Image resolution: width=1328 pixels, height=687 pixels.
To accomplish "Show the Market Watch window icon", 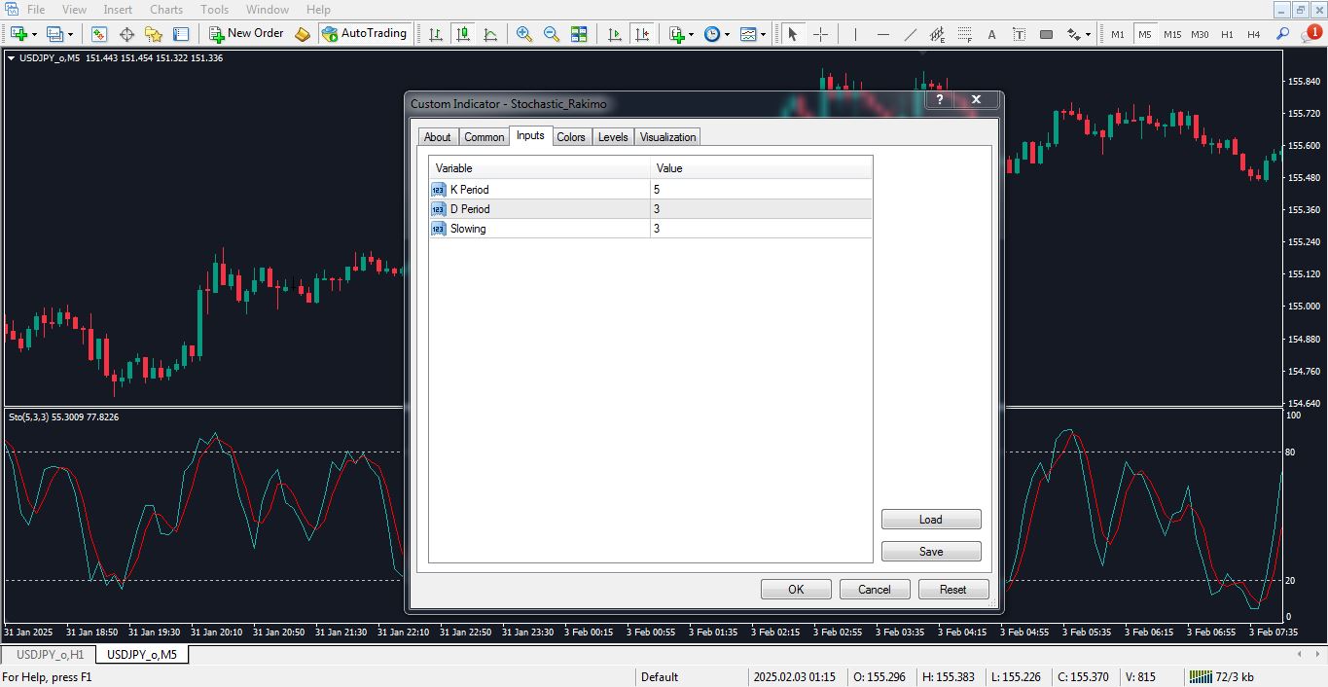I will [x=99, y=34].
